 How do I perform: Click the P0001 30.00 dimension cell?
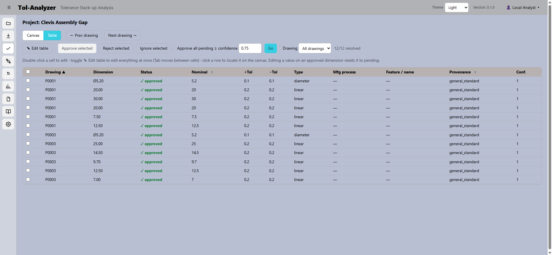click(98, 99)
